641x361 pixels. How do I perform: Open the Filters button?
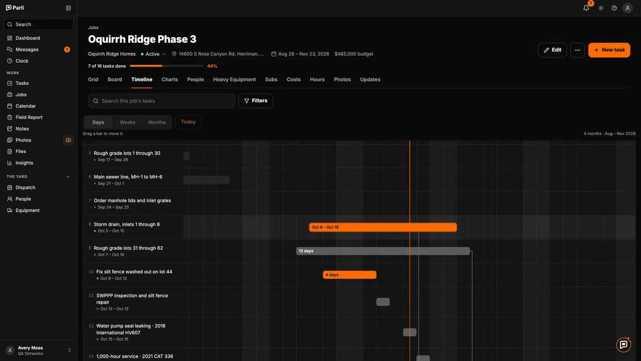[x=255, y=101]
